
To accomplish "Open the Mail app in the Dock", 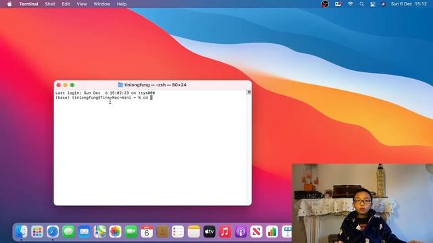I will (x=84, y=232).
